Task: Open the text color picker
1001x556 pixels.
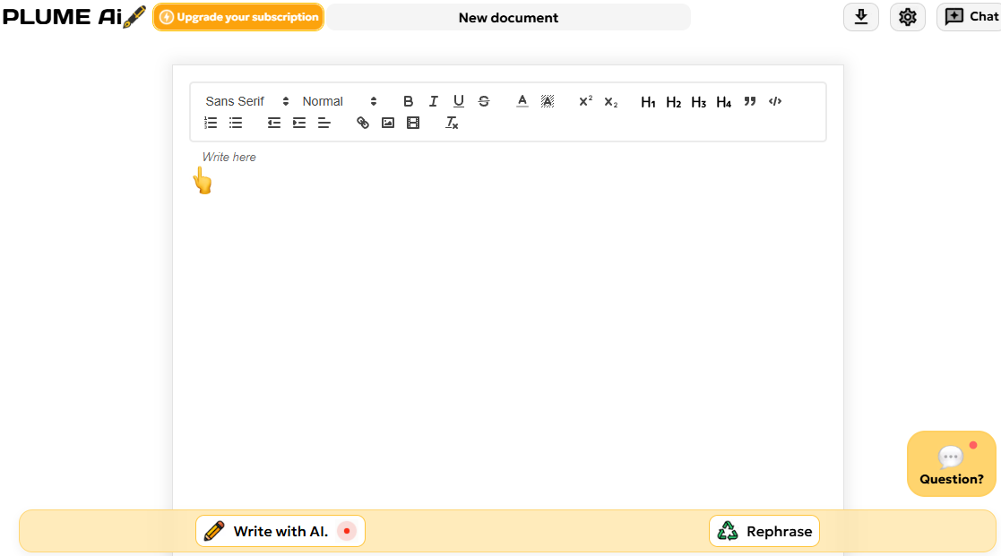Action: click(522, 101)
